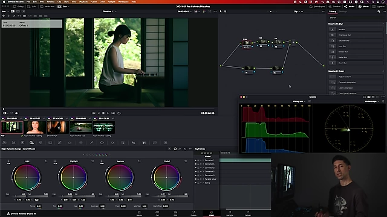Click the Quick Export button

pos(317,7)
